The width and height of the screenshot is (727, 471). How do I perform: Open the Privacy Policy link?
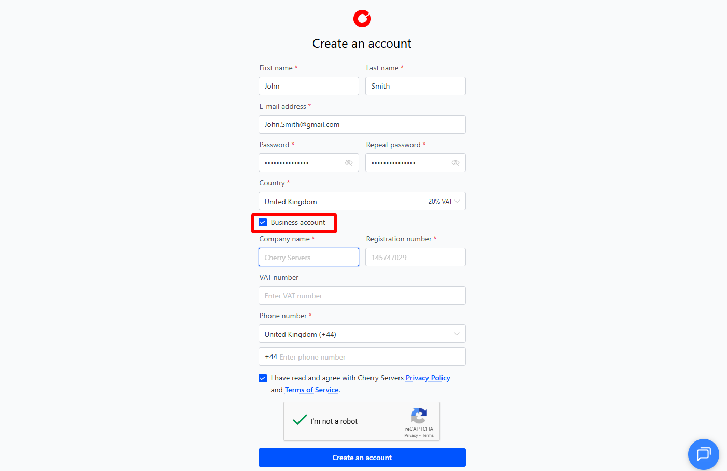(x=427, y=378)
